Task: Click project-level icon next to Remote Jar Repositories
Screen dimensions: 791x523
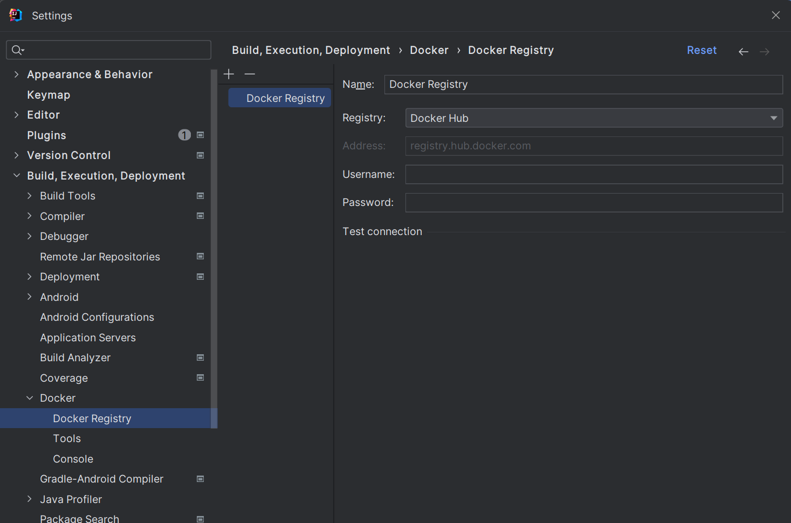Action: pyautogui.click(x=201, y=256)
